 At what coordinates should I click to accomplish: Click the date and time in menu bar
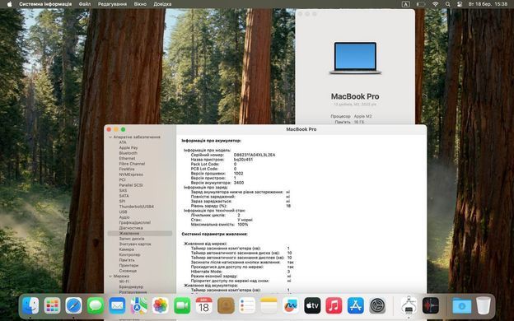[488, 4]
